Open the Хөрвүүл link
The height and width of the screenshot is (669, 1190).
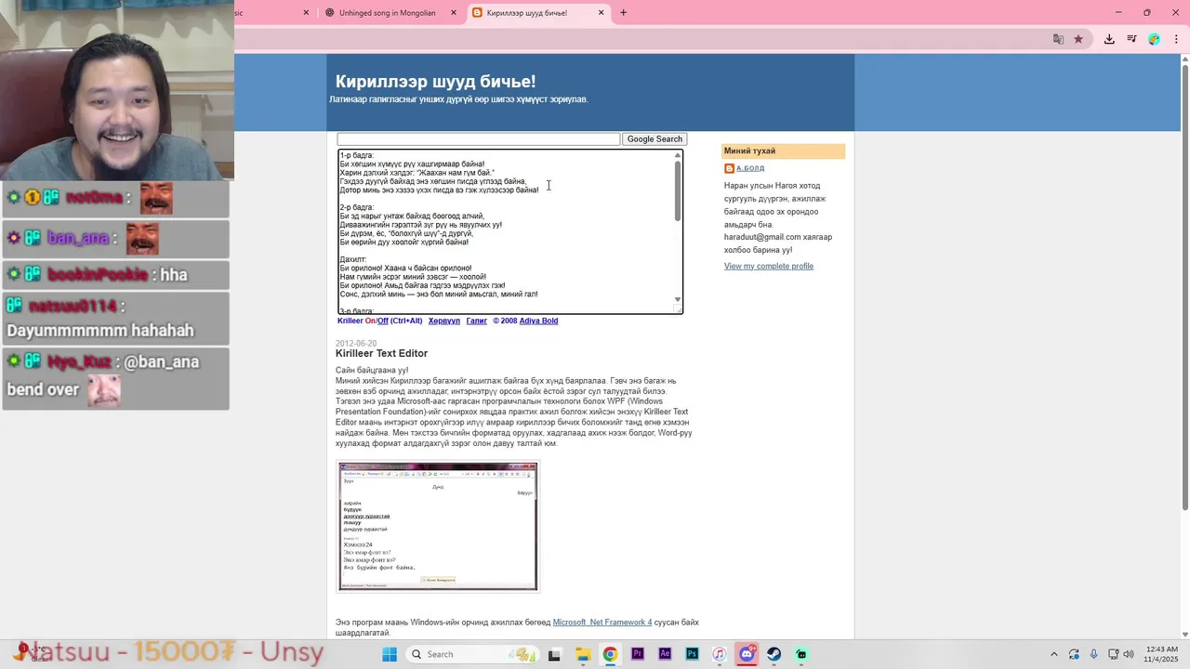click(x=444, y=321)
